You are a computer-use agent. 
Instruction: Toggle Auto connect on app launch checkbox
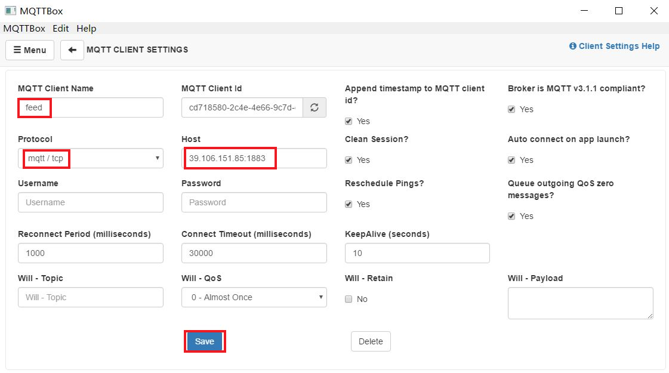511,160
